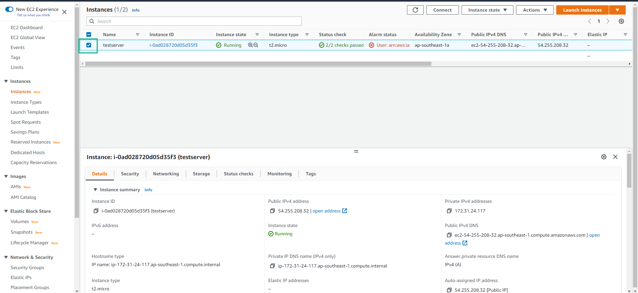
Task: Copy Private IPv4 address 172.31.24.117
Action: [449, 211]
